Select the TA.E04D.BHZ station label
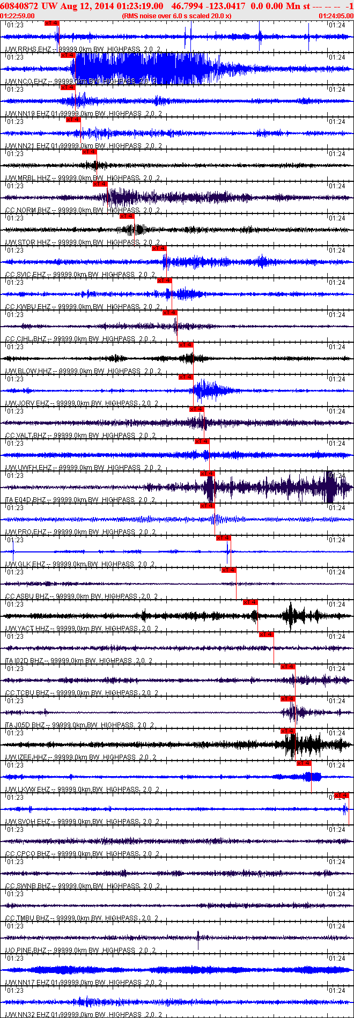Viewport: 354px width, 1018px height. point(80,500)
